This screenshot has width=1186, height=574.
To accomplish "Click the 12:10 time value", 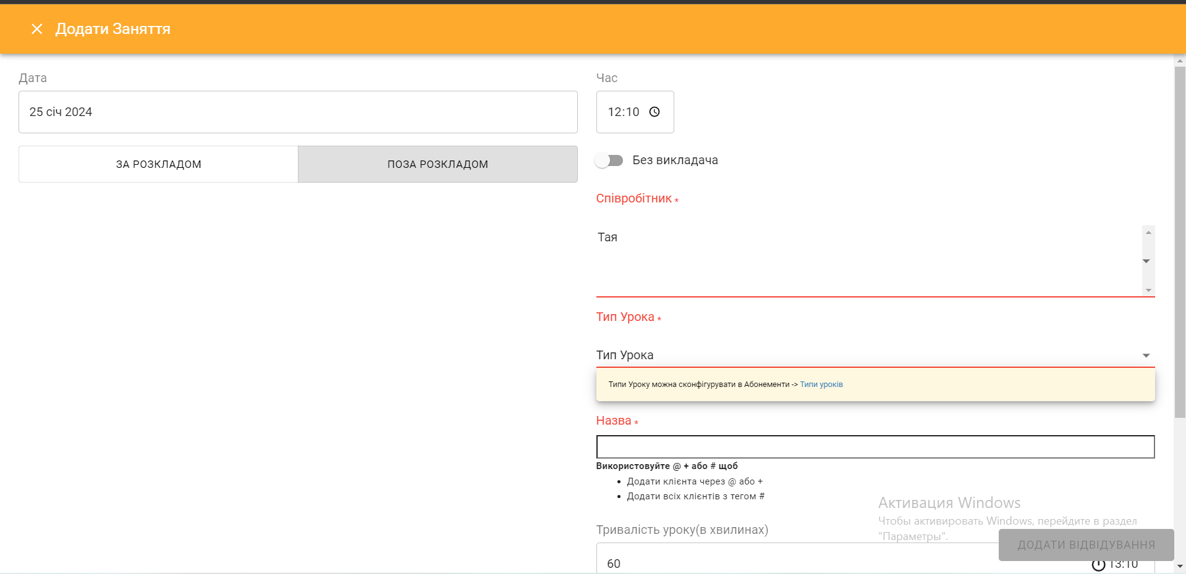I will pos(623,112).
